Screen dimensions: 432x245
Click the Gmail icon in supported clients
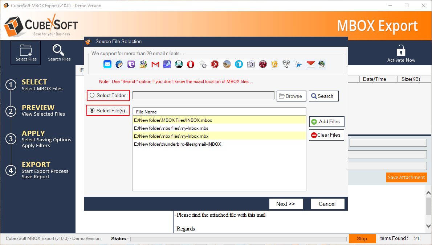(x=155, y=65)
